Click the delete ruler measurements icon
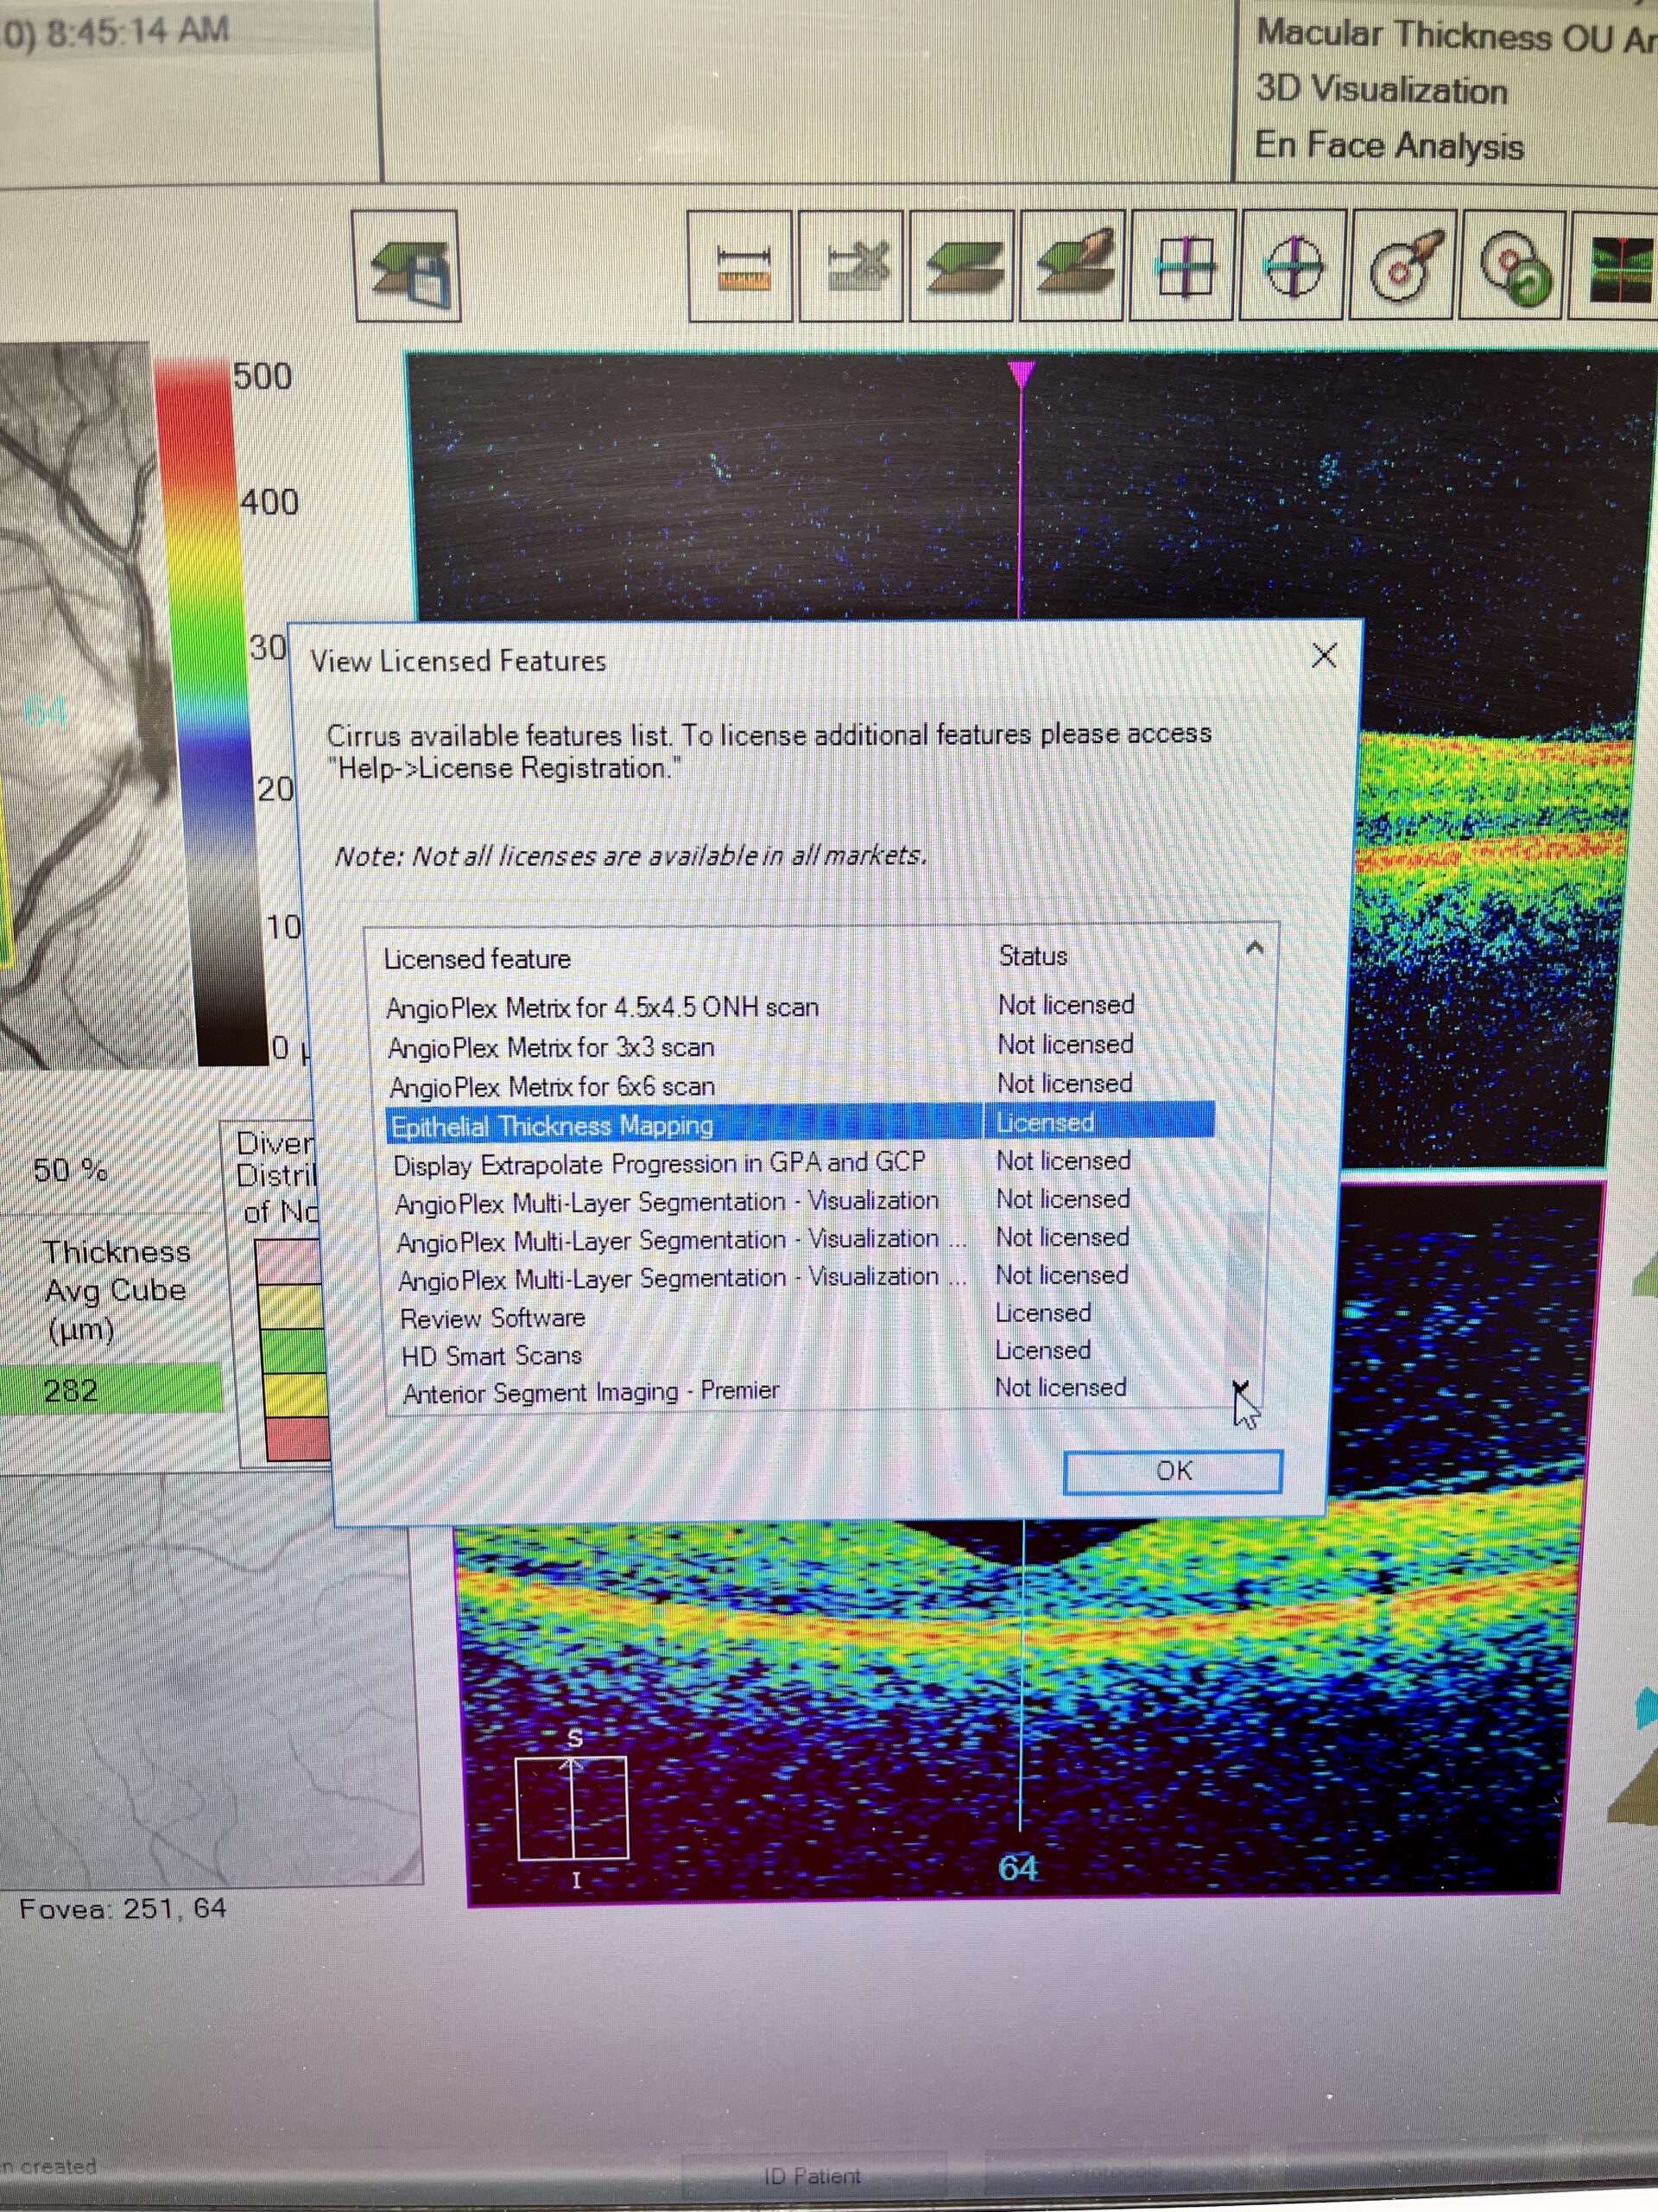This screenshot has height=2212, width=1658. (851, 267)
